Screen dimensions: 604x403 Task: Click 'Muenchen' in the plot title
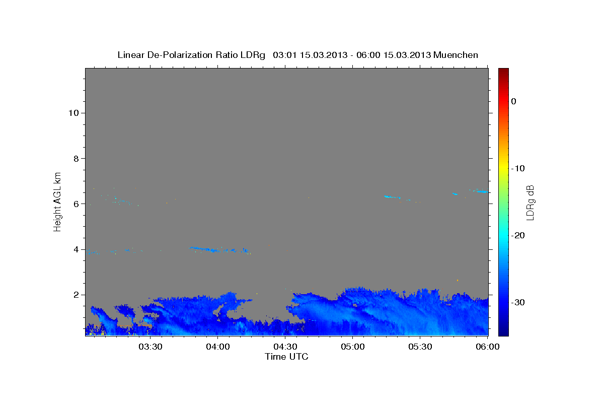(x=456, y=55)
